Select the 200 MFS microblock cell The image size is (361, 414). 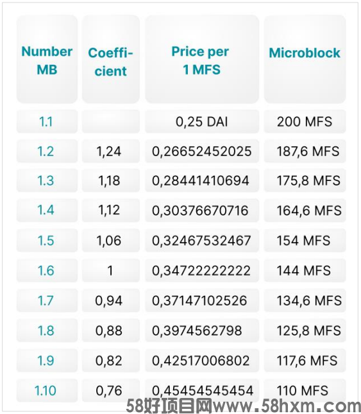tap(305, 121)
